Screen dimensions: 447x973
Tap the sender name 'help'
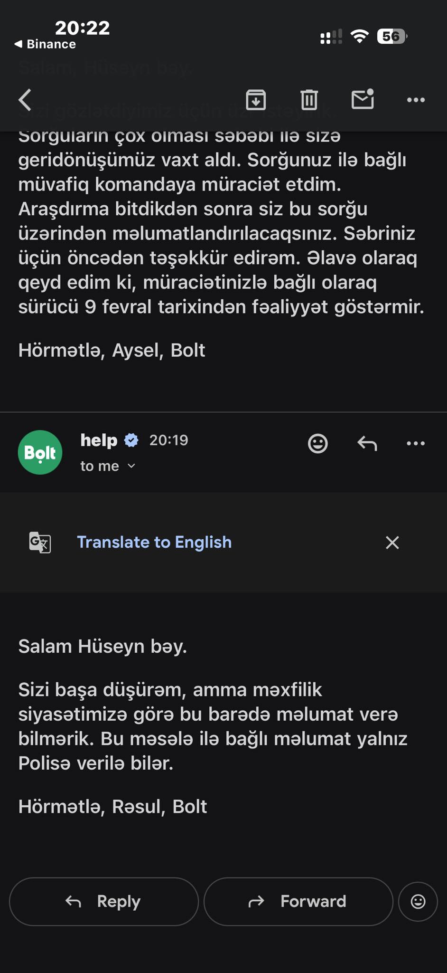99,440
